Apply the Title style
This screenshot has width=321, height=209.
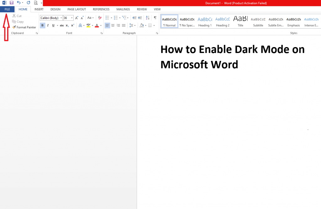240,21
